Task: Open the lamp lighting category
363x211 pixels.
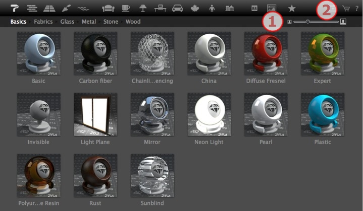Action: click(143, 8)
